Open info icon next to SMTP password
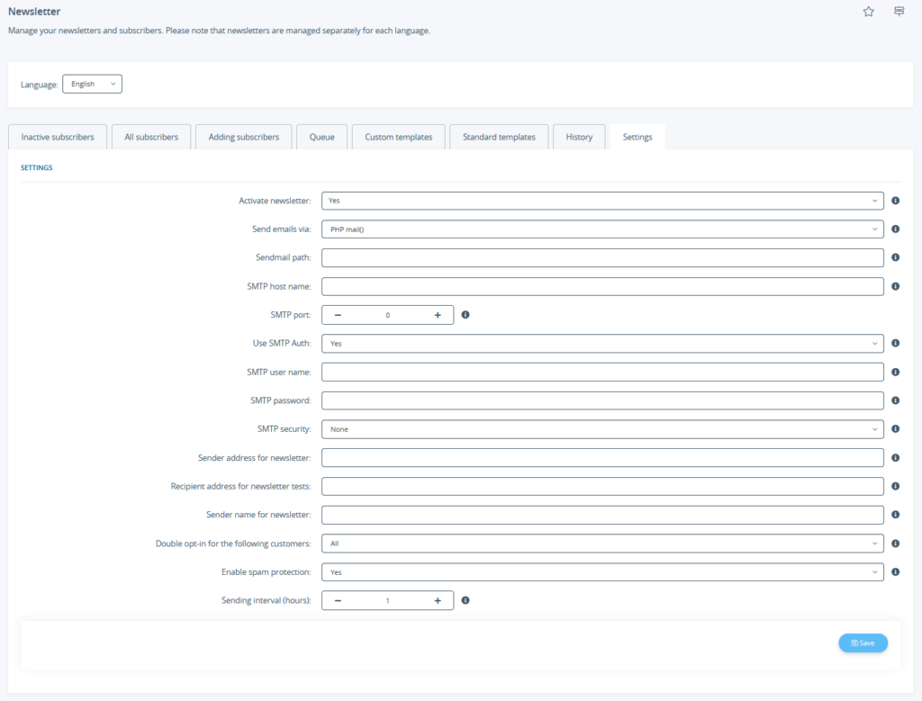The width and height of the screenshot is (922, 701). 895,400
